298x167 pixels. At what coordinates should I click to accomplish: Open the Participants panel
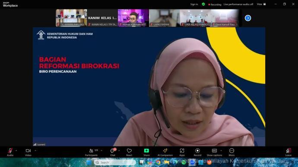point(91,152)
